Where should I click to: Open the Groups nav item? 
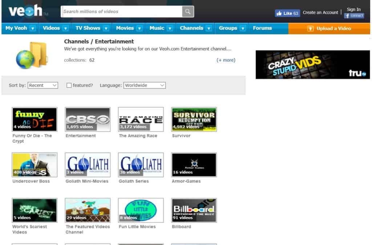(x=228, y=28)
